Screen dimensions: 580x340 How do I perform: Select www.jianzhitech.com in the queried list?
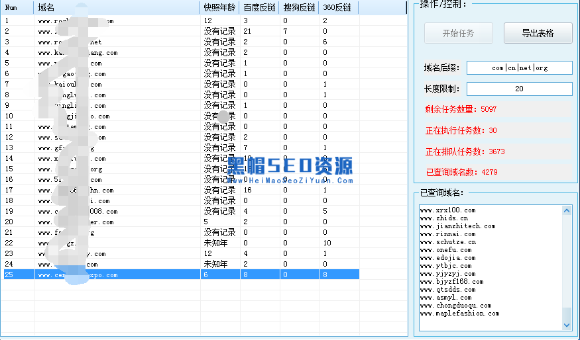tap(457, 226)
